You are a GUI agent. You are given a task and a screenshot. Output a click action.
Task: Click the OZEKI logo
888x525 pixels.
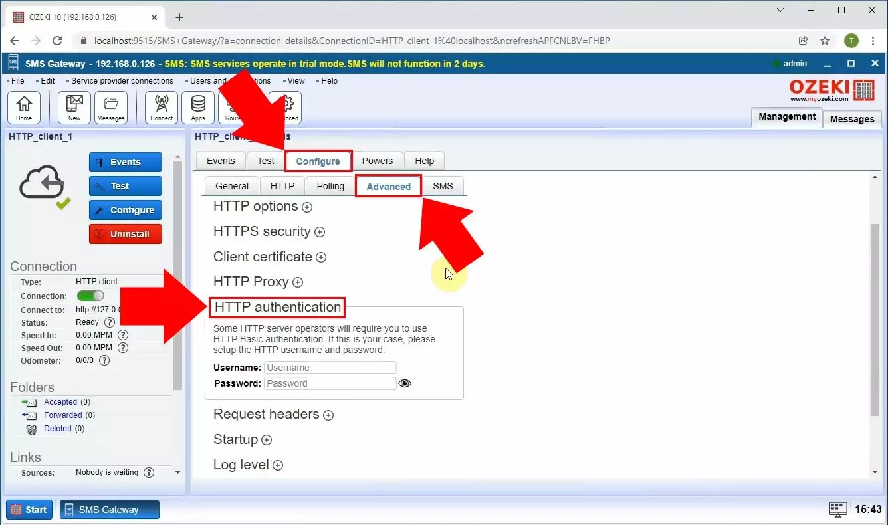[832, 90]
